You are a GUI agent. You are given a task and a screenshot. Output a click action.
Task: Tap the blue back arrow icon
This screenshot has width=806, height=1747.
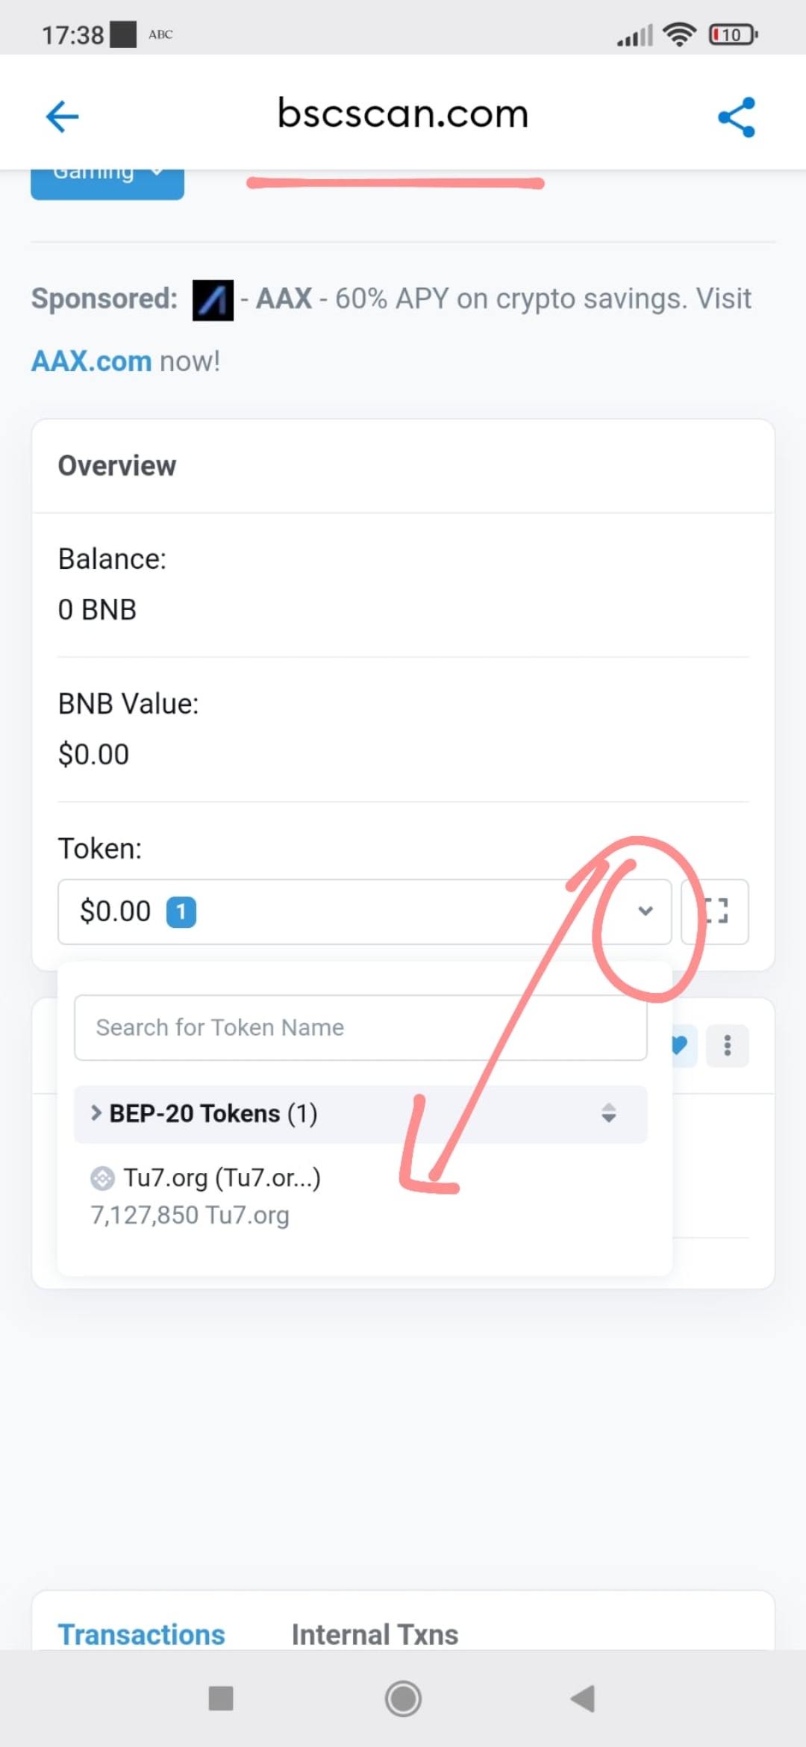pos(62,116)
